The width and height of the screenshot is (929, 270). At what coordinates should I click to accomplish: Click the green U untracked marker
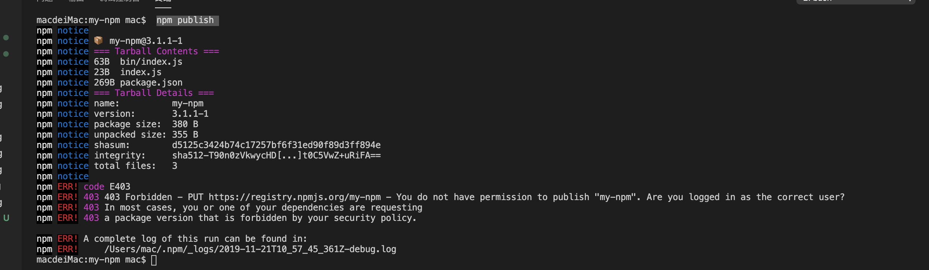[6, 218]
